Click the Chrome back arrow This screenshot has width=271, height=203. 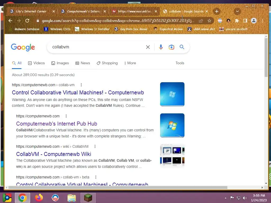(10, 21)
